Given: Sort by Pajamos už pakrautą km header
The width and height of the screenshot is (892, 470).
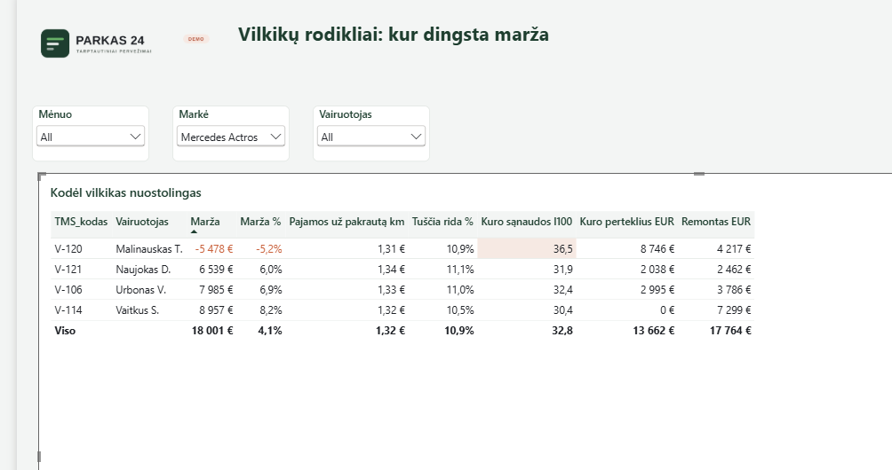Looking at the screenshot, I should (x=346, y=222).
